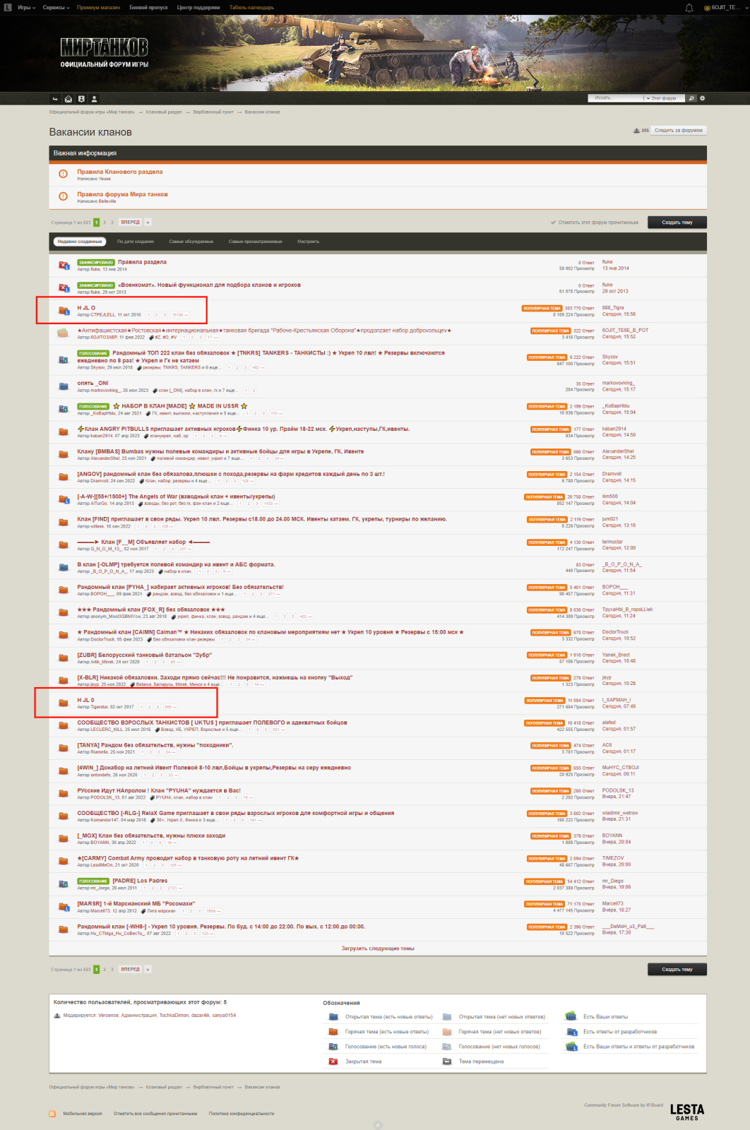Screen dimensions: 750x1130
Task: Open 'Центр поддержки' in top menu
Action: coord(198,7)
